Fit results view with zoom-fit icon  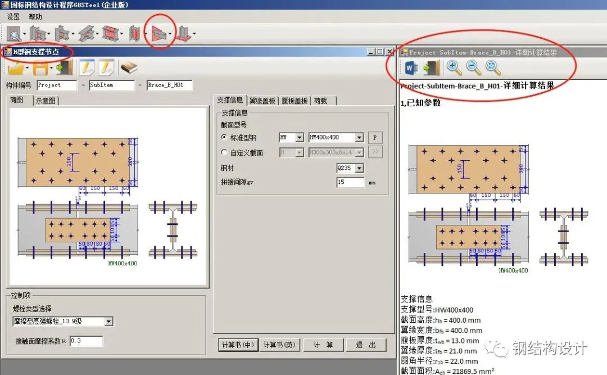point(493,68)
